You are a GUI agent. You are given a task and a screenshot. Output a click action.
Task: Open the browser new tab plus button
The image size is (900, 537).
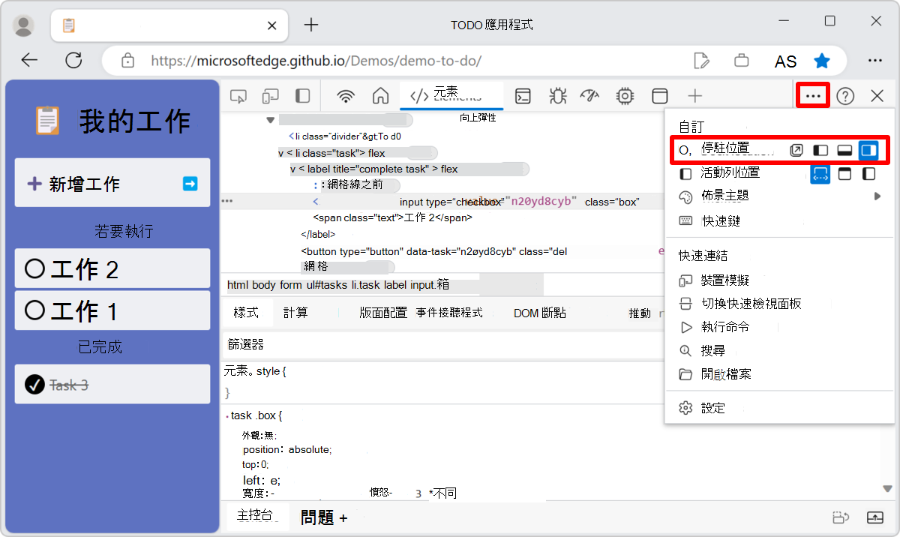click(x=311, y=25)
